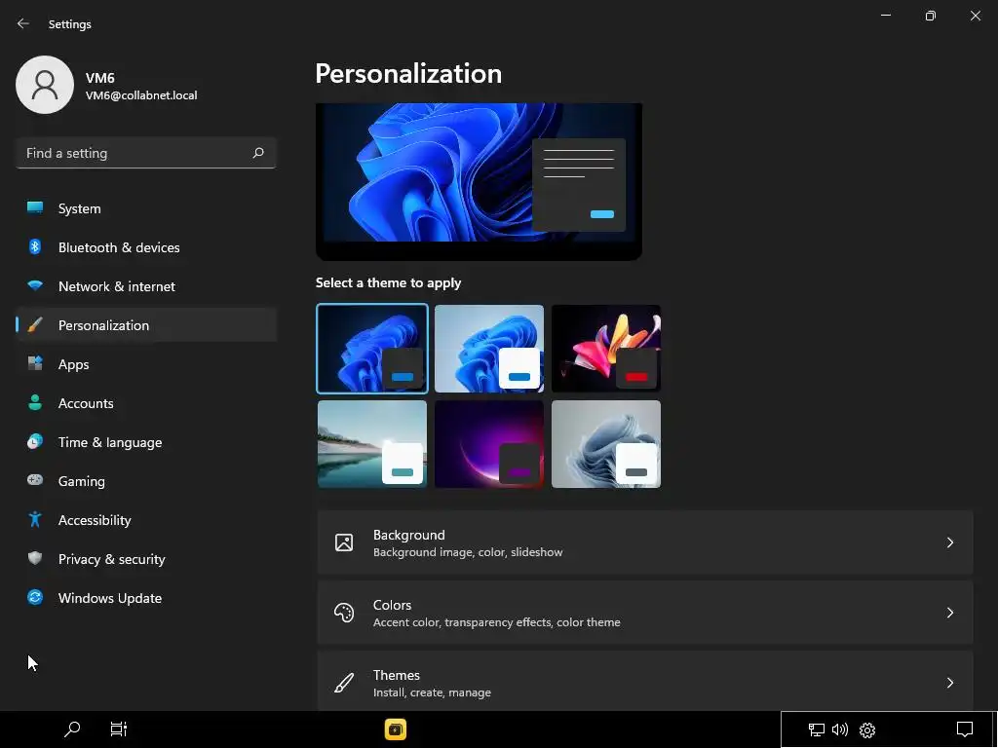This screenshot has width=998, height=748.
Task: Click the Windows Update sync icon
Action: click(x=35, y=597)
